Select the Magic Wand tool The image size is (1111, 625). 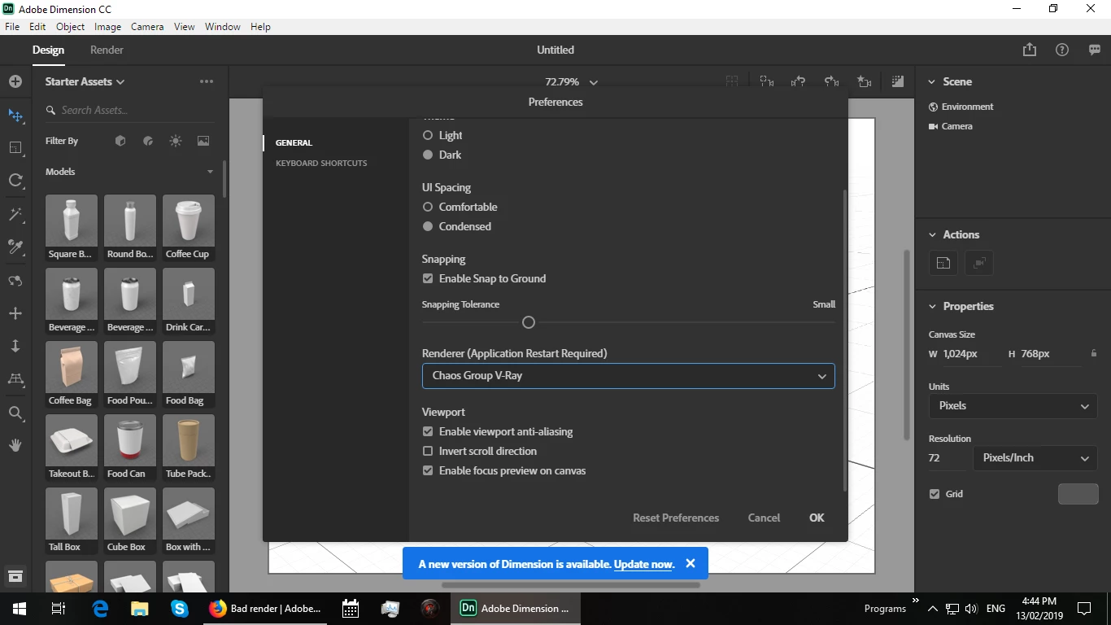tap(15, 214)
